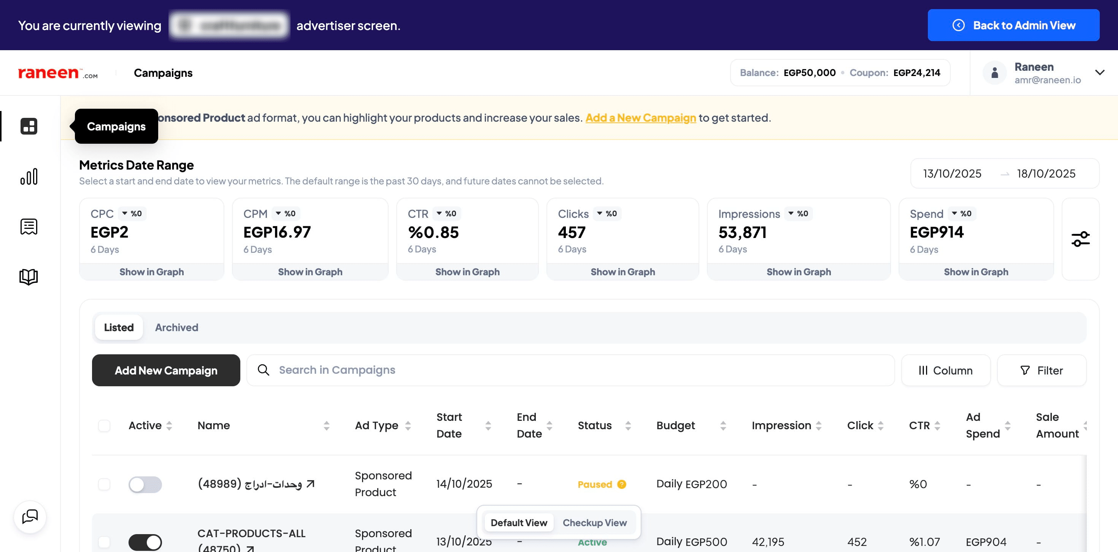The width and height of the screenshot is (1118, 552).
Task: Enable the toggle for campaign 48989
Action: [x=145, y=484]
